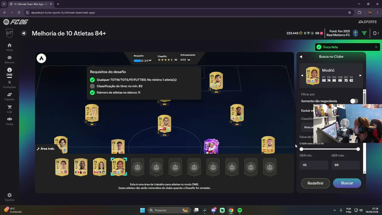The width and height of the screenshot is (382, 215).
Task: Open Opções settings gear
Action: [x=10, y=197]
